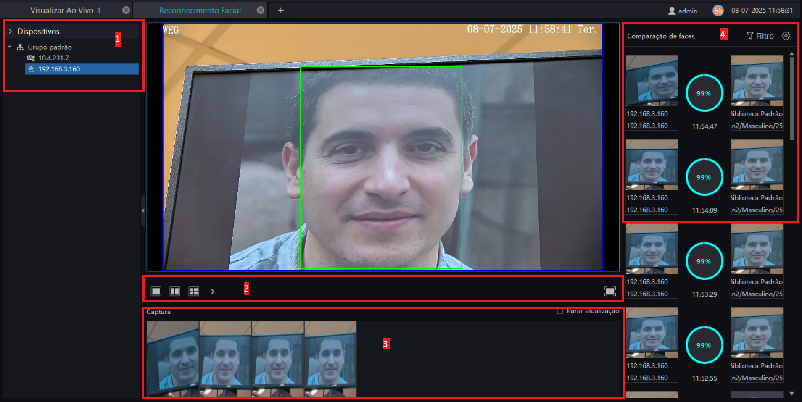Switch to Reconhecimento Facial tab

point(200,10)
